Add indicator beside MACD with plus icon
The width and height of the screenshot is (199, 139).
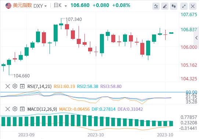22,109
